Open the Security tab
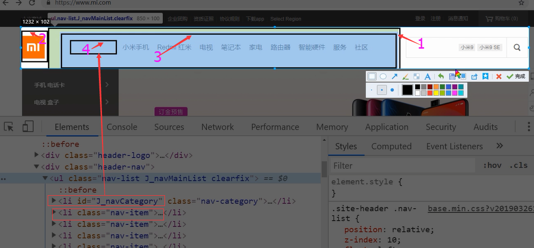The width and height of the screenshot is (534, 248). [x=441, y=127]
